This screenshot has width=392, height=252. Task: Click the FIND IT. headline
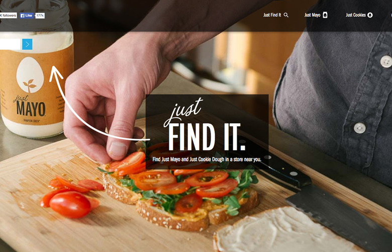207,137
